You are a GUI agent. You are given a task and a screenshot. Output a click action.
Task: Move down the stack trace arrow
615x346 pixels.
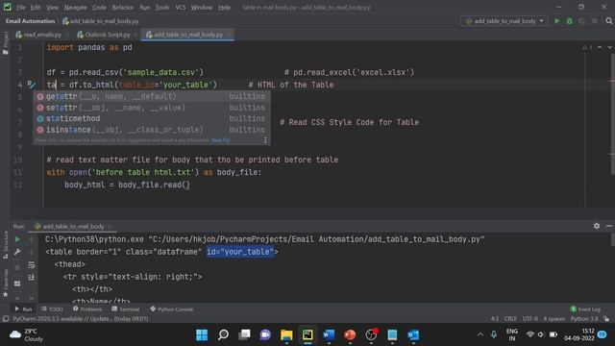32,252
